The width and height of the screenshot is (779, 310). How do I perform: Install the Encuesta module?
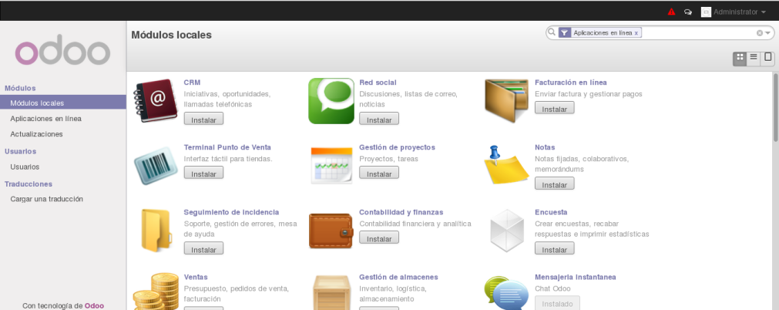point(555,248)
